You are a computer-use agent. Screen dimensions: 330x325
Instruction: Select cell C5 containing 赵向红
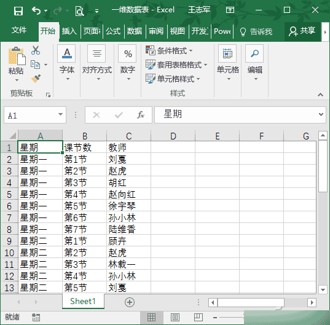point(129,194)
